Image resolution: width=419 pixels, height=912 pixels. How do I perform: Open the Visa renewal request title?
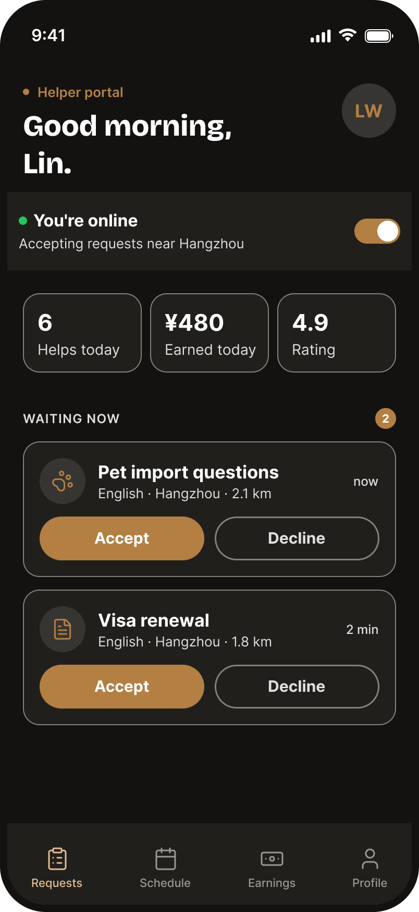click(154, 620)
